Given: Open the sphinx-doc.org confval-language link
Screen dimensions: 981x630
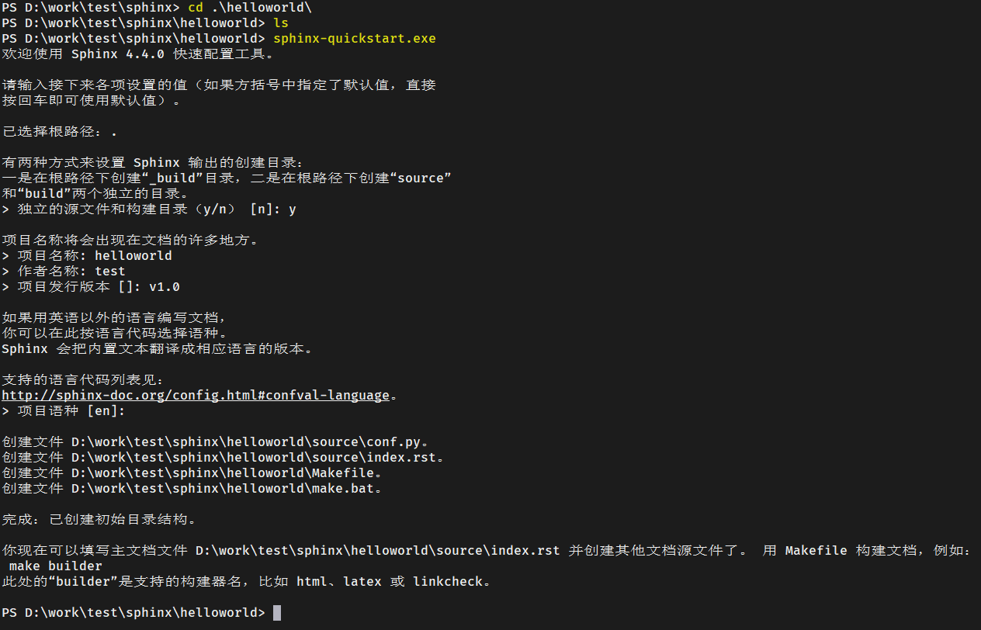Looking at the screenshot, I should [196, 396].
